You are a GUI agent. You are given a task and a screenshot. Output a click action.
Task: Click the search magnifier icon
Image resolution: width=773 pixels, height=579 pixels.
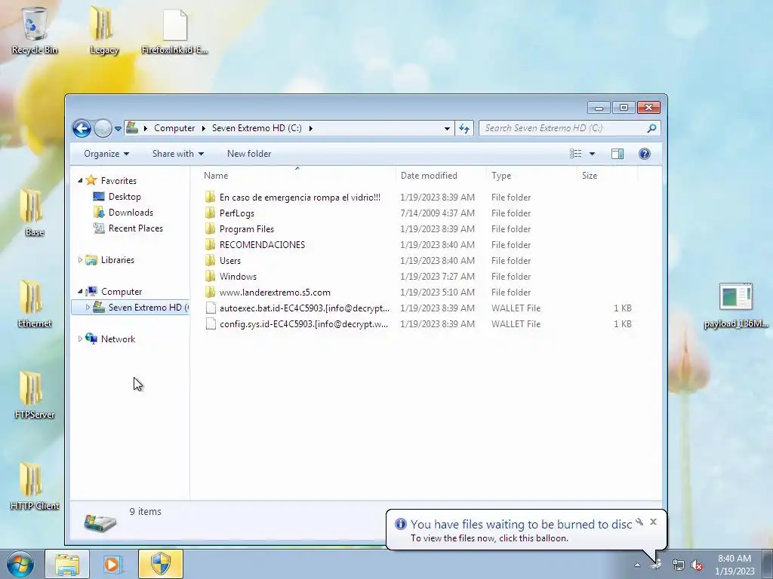pos(651,128)
